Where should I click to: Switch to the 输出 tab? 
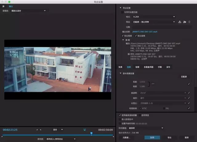coord(11,6)
